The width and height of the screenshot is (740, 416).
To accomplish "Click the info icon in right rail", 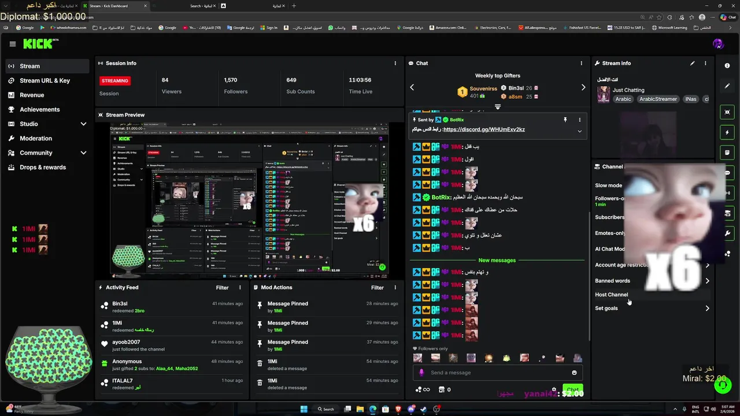I will click(x=727, y=66).
